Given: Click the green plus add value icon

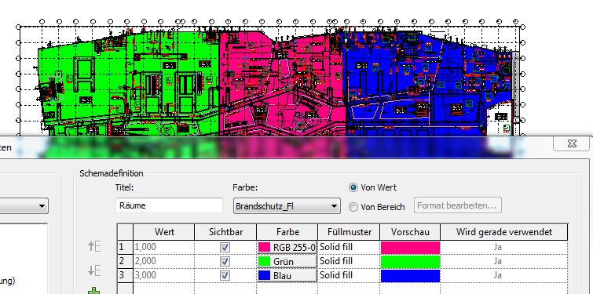Looking at the screenshot, I should pos(94,291).
